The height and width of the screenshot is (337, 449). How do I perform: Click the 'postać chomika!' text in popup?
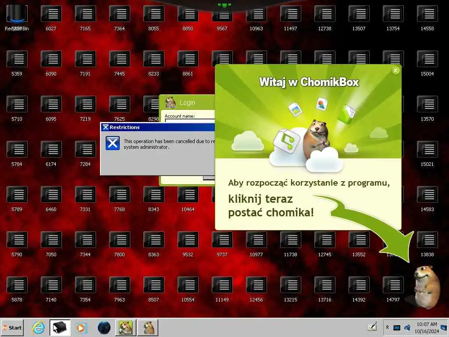tap(271, 213)
